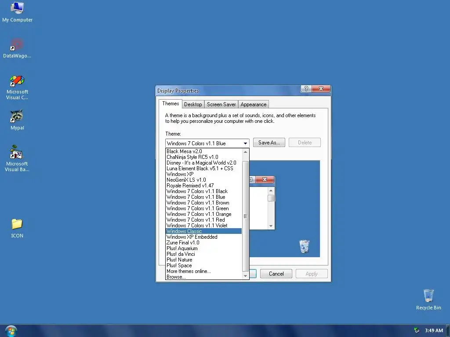Choose Royale Remixed v1.47 theme
Viewport: 450px width, 337px height.
point(204,186)
